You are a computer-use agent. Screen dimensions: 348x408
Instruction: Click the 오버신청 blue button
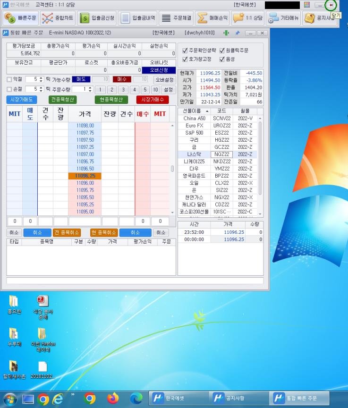pos(159,70)
